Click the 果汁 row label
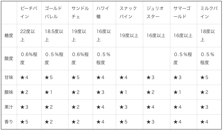Image resolution: width=223 pixels, height=131 pixels. click(9, 107)
